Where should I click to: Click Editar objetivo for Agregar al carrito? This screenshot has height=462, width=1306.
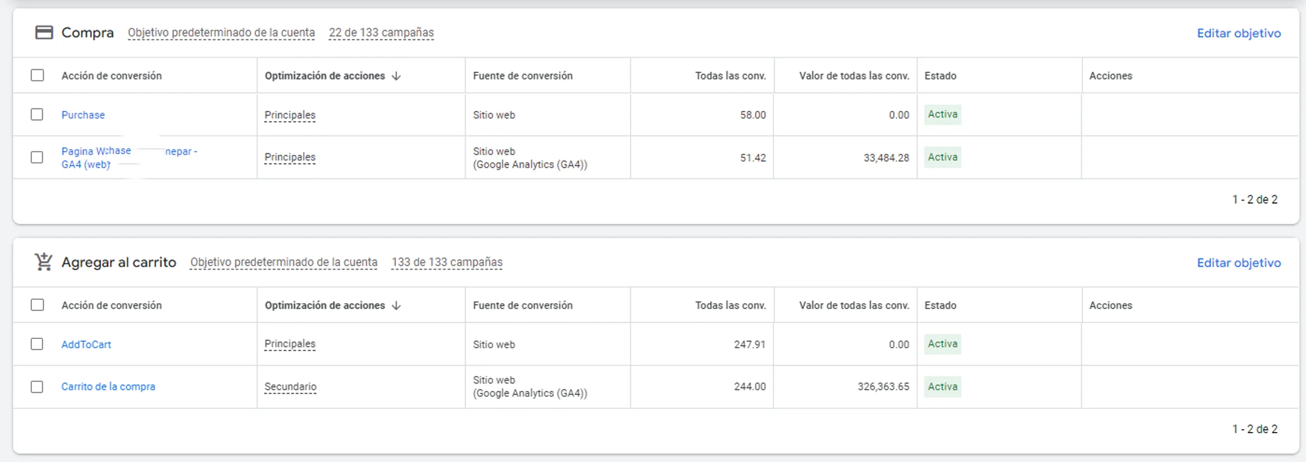tap(1238, 262)
